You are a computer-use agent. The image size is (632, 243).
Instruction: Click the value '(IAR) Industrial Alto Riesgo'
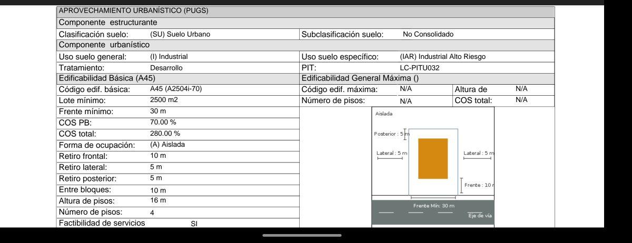[x=443, y=56]
